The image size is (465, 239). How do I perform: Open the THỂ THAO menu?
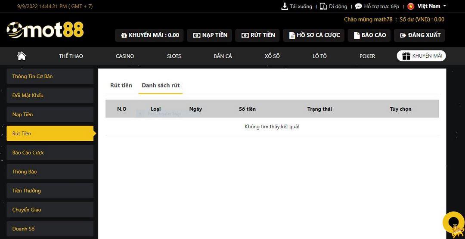71,56
